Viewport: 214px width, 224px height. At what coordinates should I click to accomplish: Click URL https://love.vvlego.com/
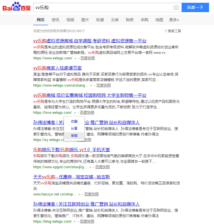(x=52, y=113)
